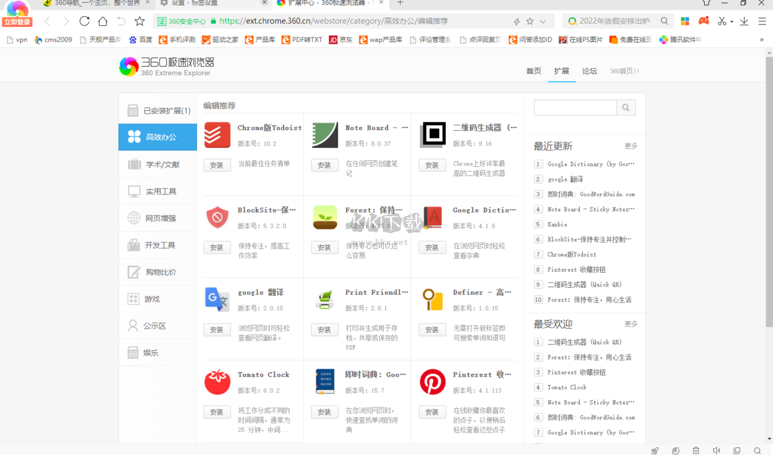The height and width of the screenshot is (455, 773).
Task: Open Kanbie in the 最近更新 list
Action: click(557, 225)
